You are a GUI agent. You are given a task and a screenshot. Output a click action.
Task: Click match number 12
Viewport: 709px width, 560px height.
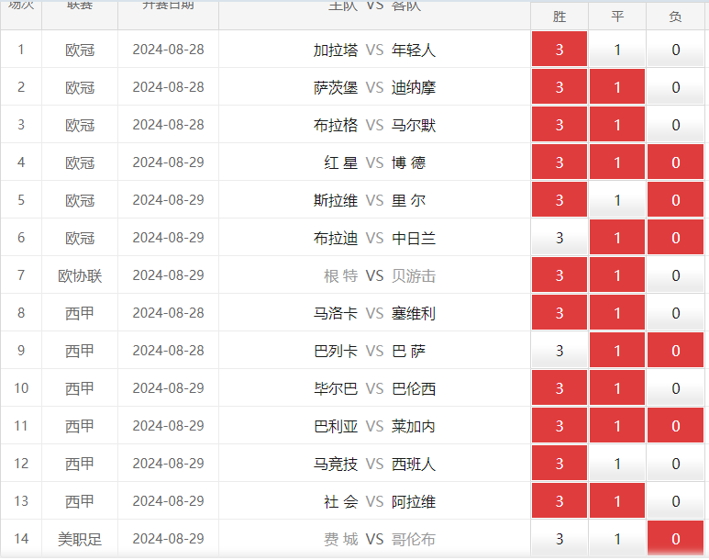(x=21, y=463)
